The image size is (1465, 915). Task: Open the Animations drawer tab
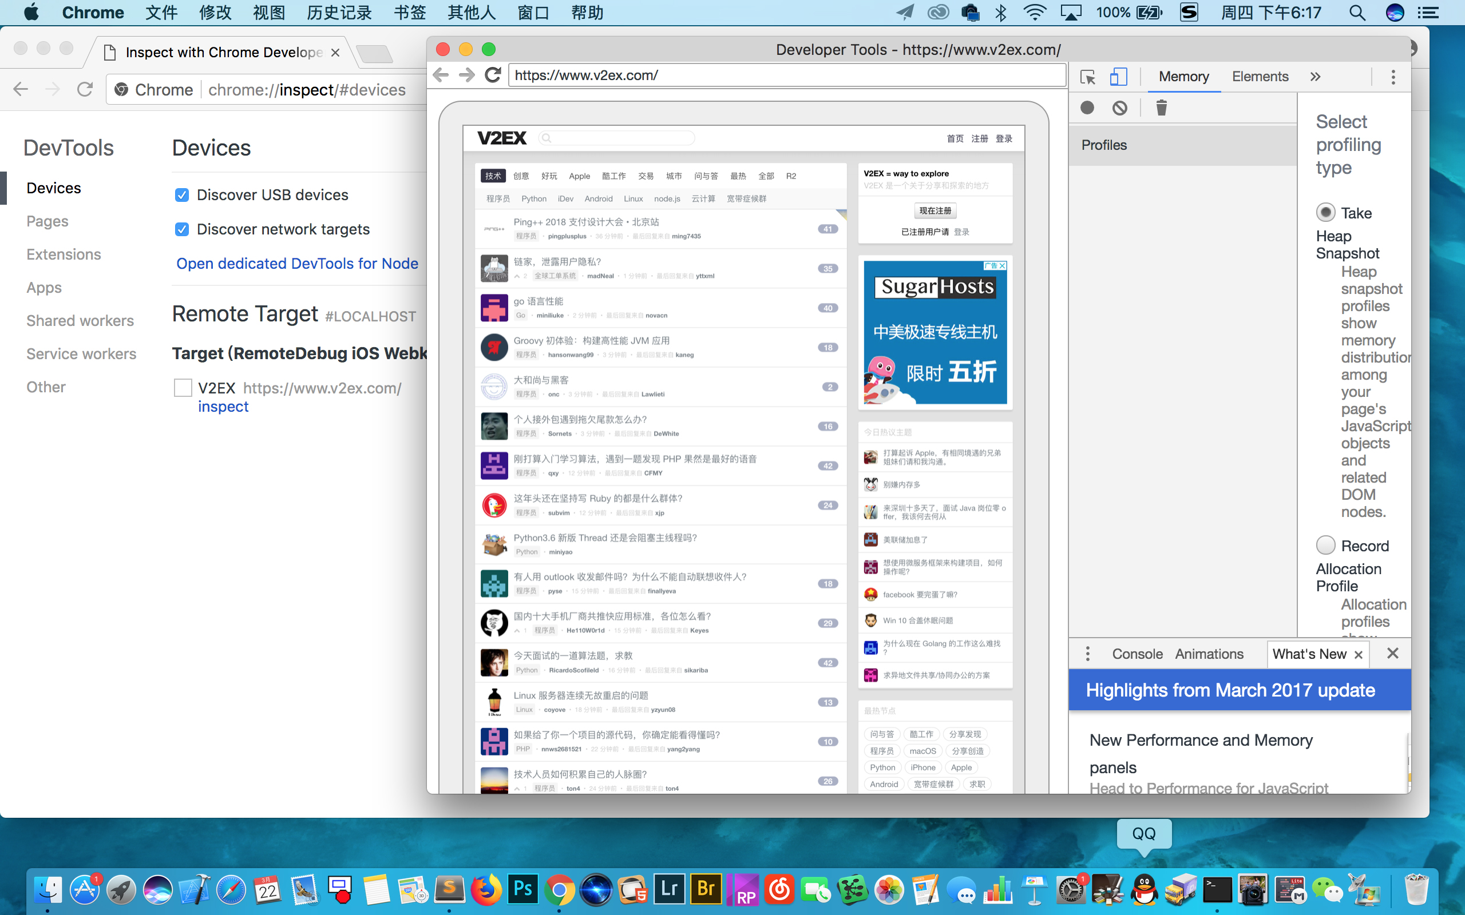pyautogui.click(x=1209, y=654)
